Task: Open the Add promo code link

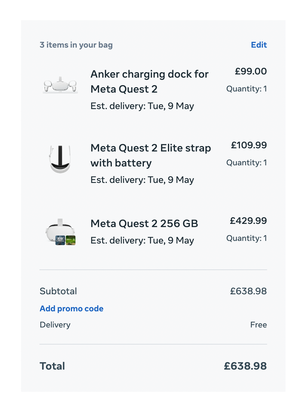Action: 71,309
